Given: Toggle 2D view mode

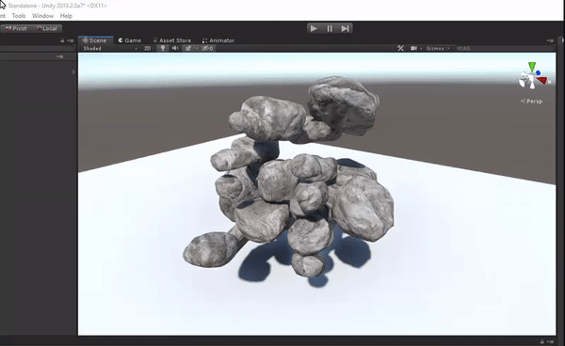Looking at the screenshot, I should pos(148,48).
